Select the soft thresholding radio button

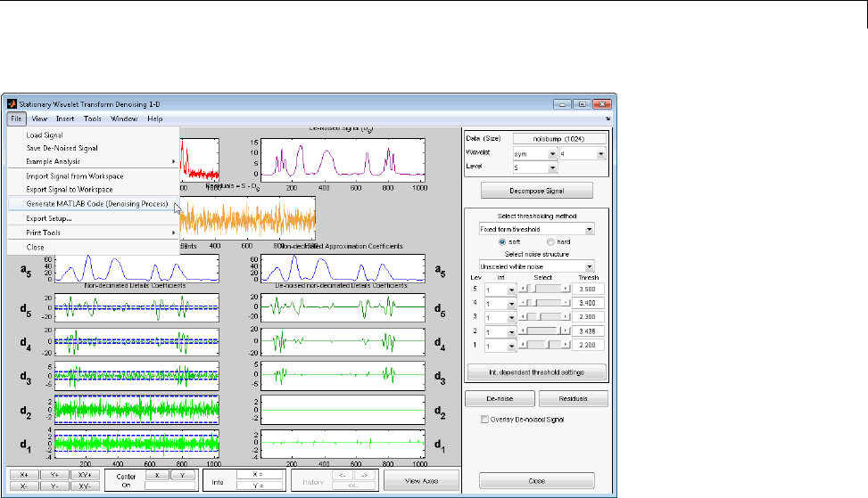[x=501, y=241]
